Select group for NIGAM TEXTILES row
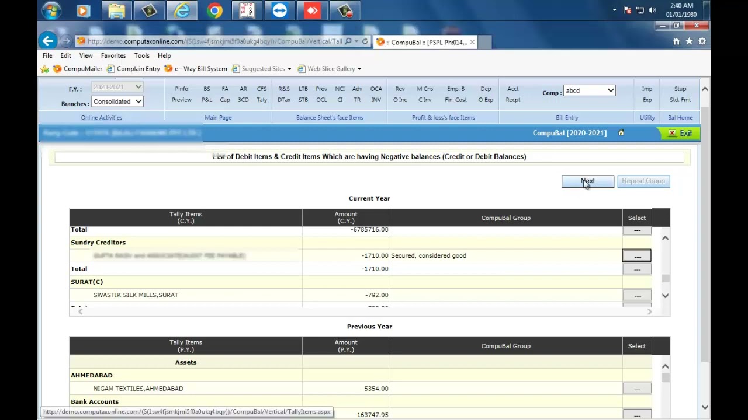The image size is (748, 420). pos(637,388)
